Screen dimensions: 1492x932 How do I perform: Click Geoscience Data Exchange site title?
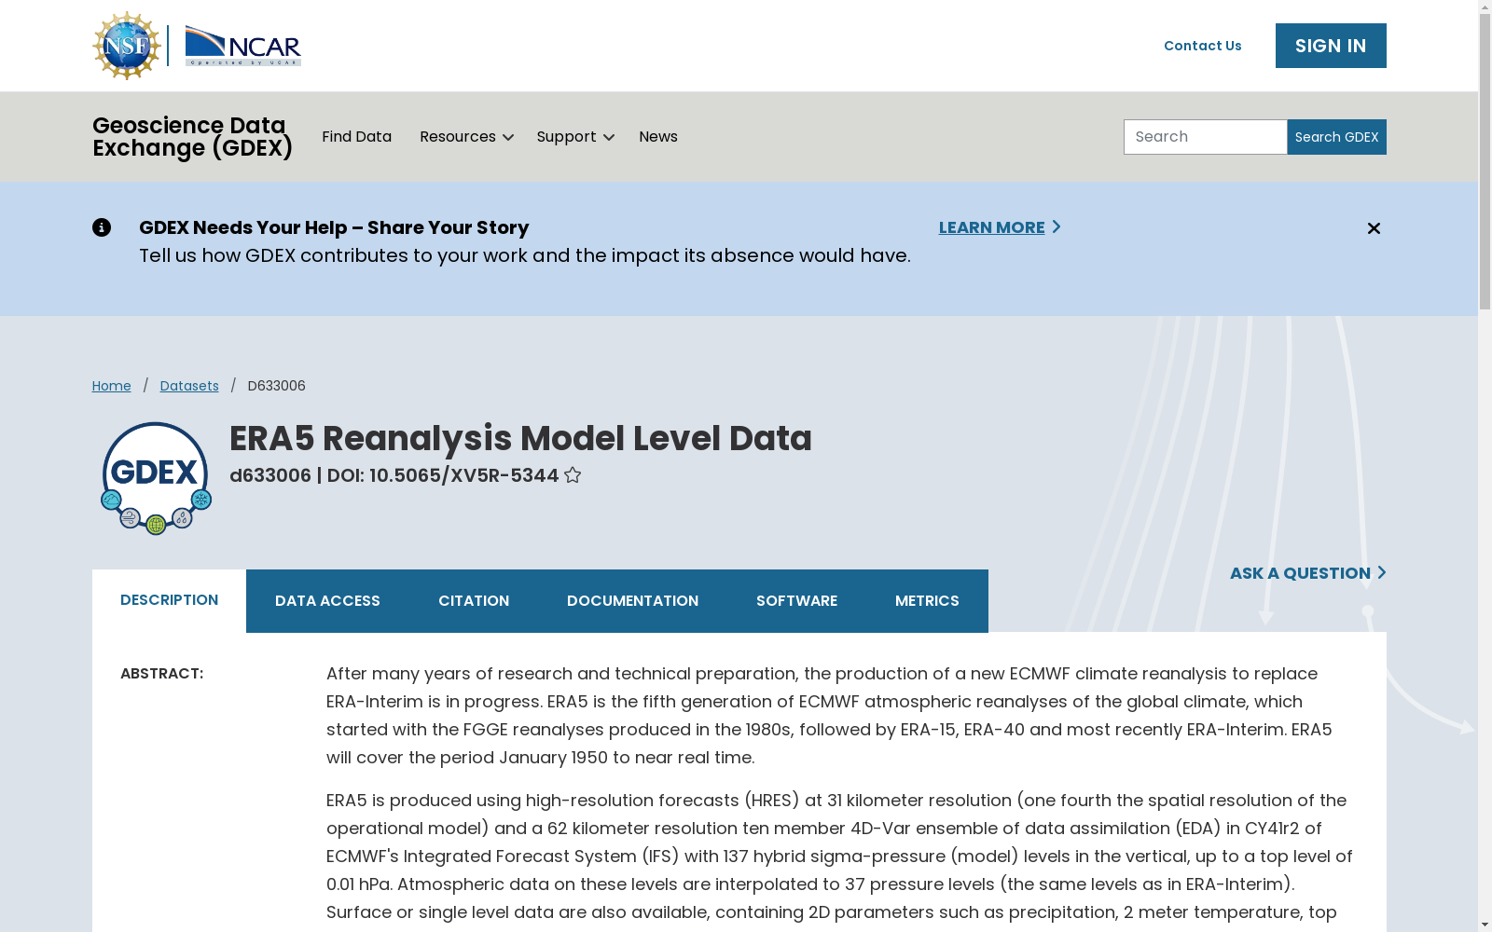click(193, 137)
